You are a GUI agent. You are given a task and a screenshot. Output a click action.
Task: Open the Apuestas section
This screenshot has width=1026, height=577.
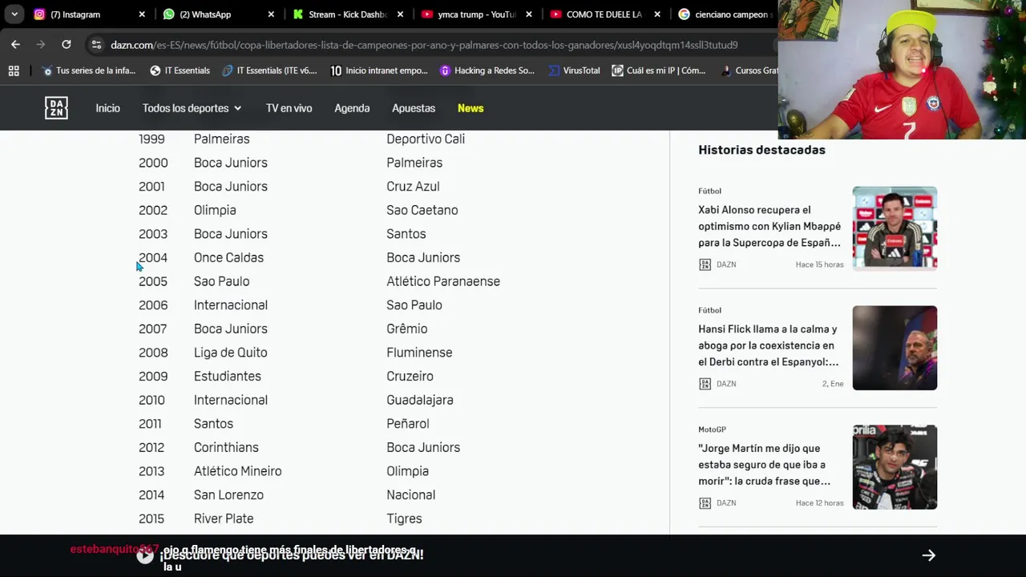coord(414,108)
